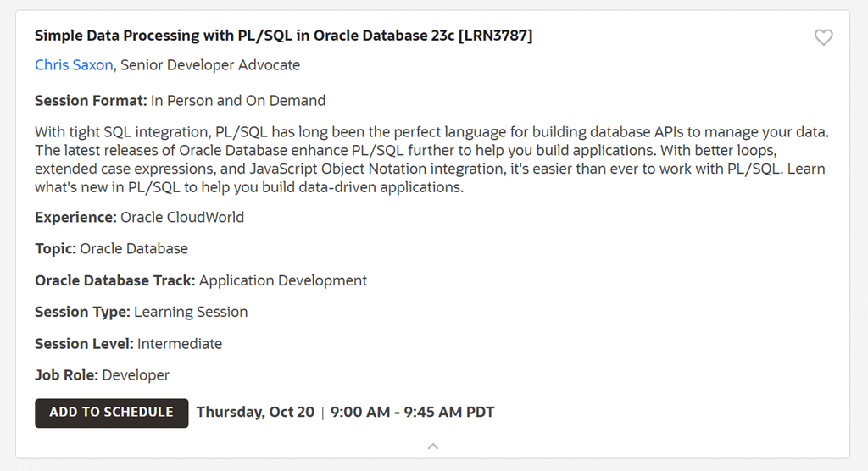Collapse the session details chevron
The width and height of the screenshot is (868, 471).
433,446
